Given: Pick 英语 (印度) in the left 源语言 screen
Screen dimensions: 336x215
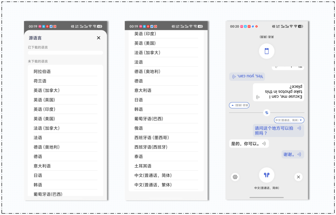Looking at the screenshot, I should point(65,109).
